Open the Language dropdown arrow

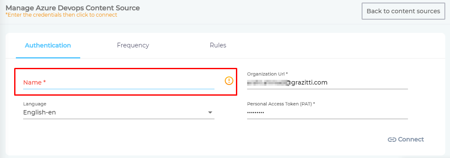coord(210,113)
